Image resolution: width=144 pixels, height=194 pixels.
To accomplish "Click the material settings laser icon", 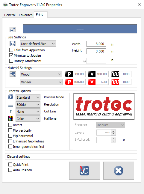I will click(x=13, y=74).
